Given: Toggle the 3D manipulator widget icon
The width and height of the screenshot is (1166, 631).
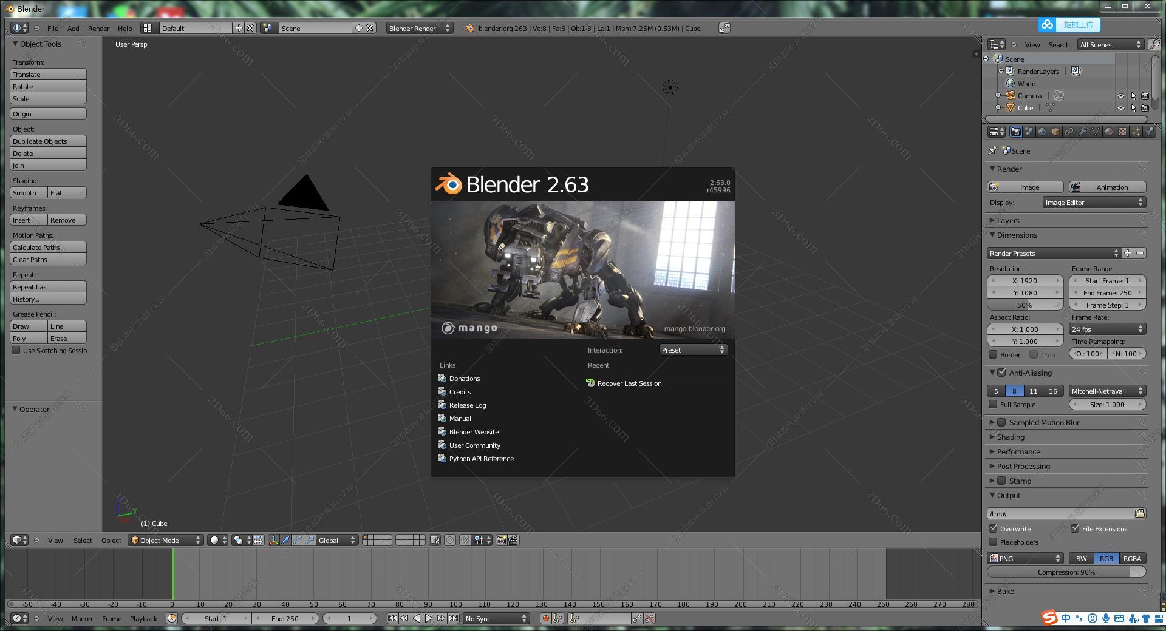Looking at the screenshot, I should click(x=273, y=540).
